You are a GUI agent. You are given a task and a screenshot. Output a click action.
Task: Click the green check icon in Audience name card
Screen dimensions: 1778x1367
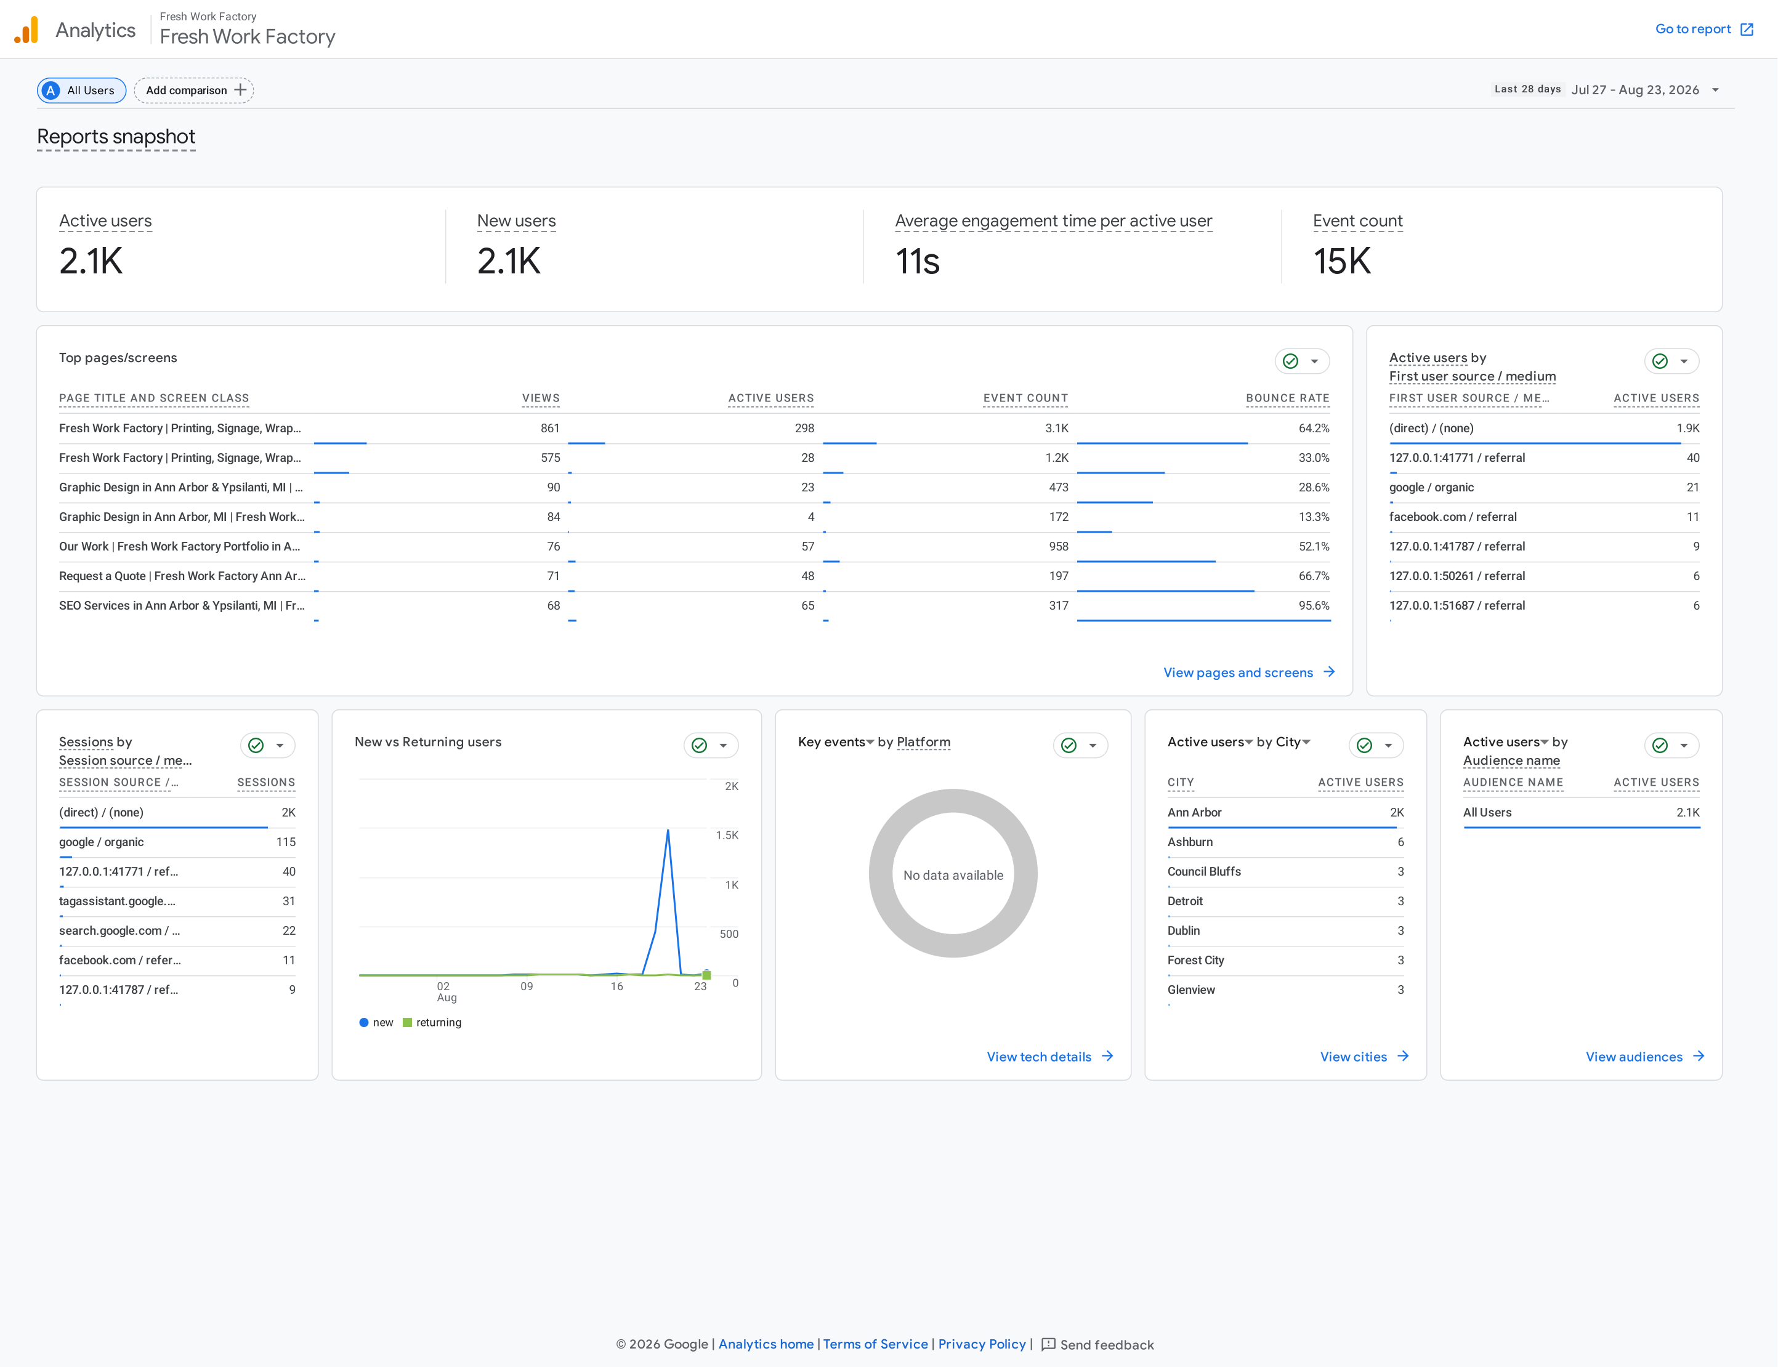click(1660, 745)
